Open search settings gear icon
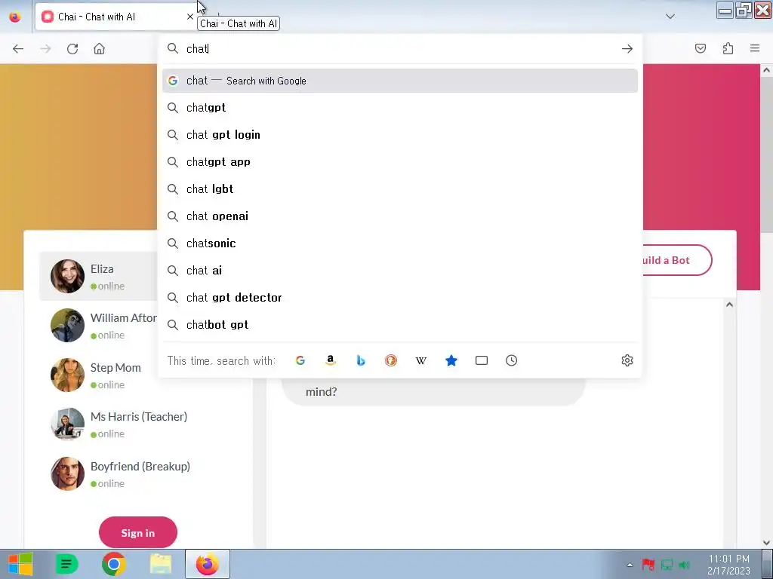The height and width of the screenshot is (579, 773). point(627,360)
